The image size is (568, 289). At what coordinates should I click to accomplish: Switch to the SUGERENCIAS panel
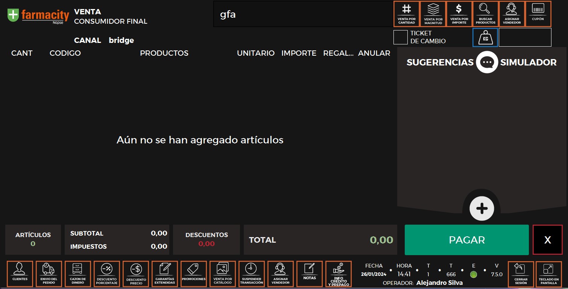click(439, 62)
